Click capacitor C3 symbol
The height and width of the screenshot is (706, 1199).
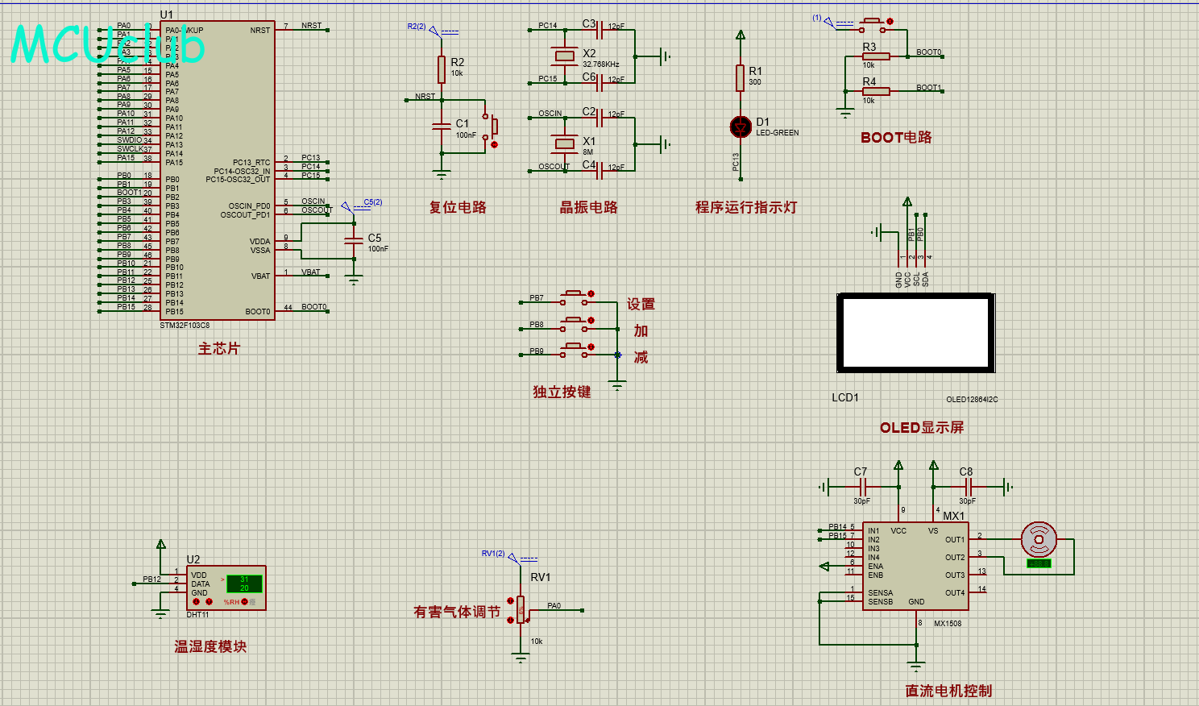pos(599,31)
